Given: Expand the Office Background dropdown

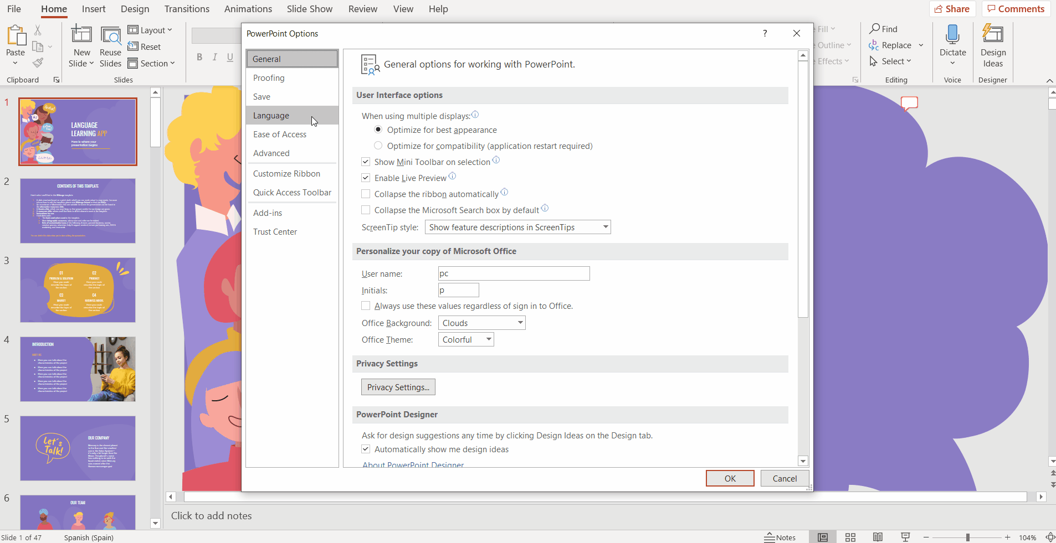Looking at the screenshot, I should [481, 323].
